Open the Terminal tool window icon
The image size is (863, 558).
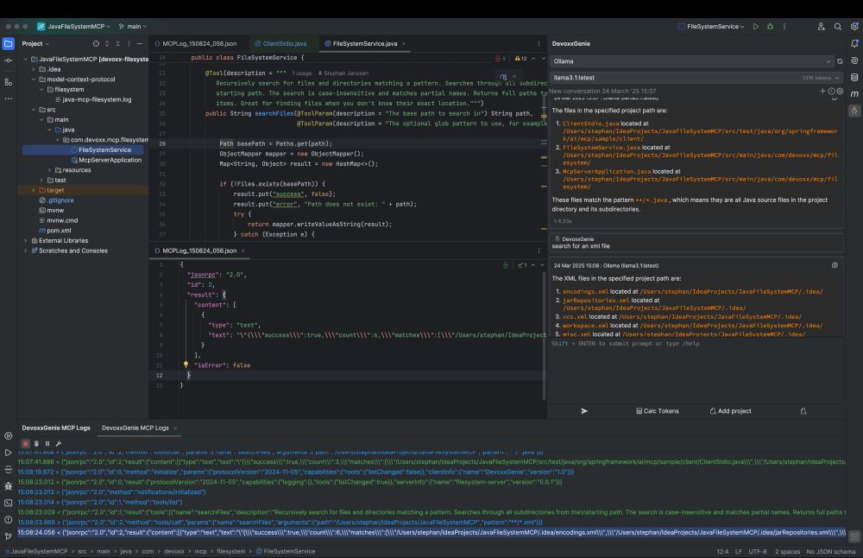coord(9,503)
